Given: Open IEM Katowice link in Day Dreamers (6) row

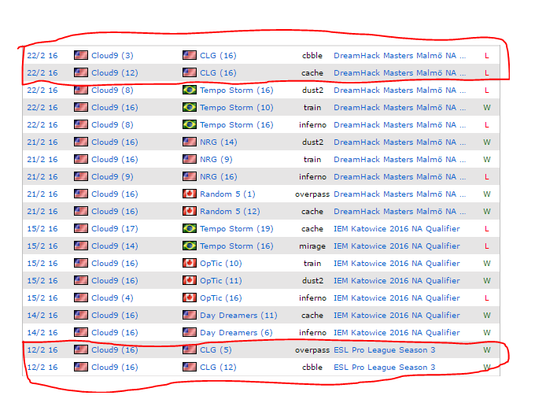Looking at the screenshot, I should (397, 333).
